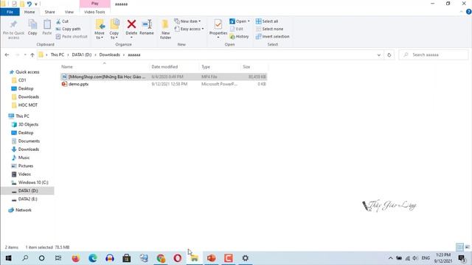Open HOC MOT folder in sidebar
Screen dimensions: 472x265
click(x=28, y=105)
